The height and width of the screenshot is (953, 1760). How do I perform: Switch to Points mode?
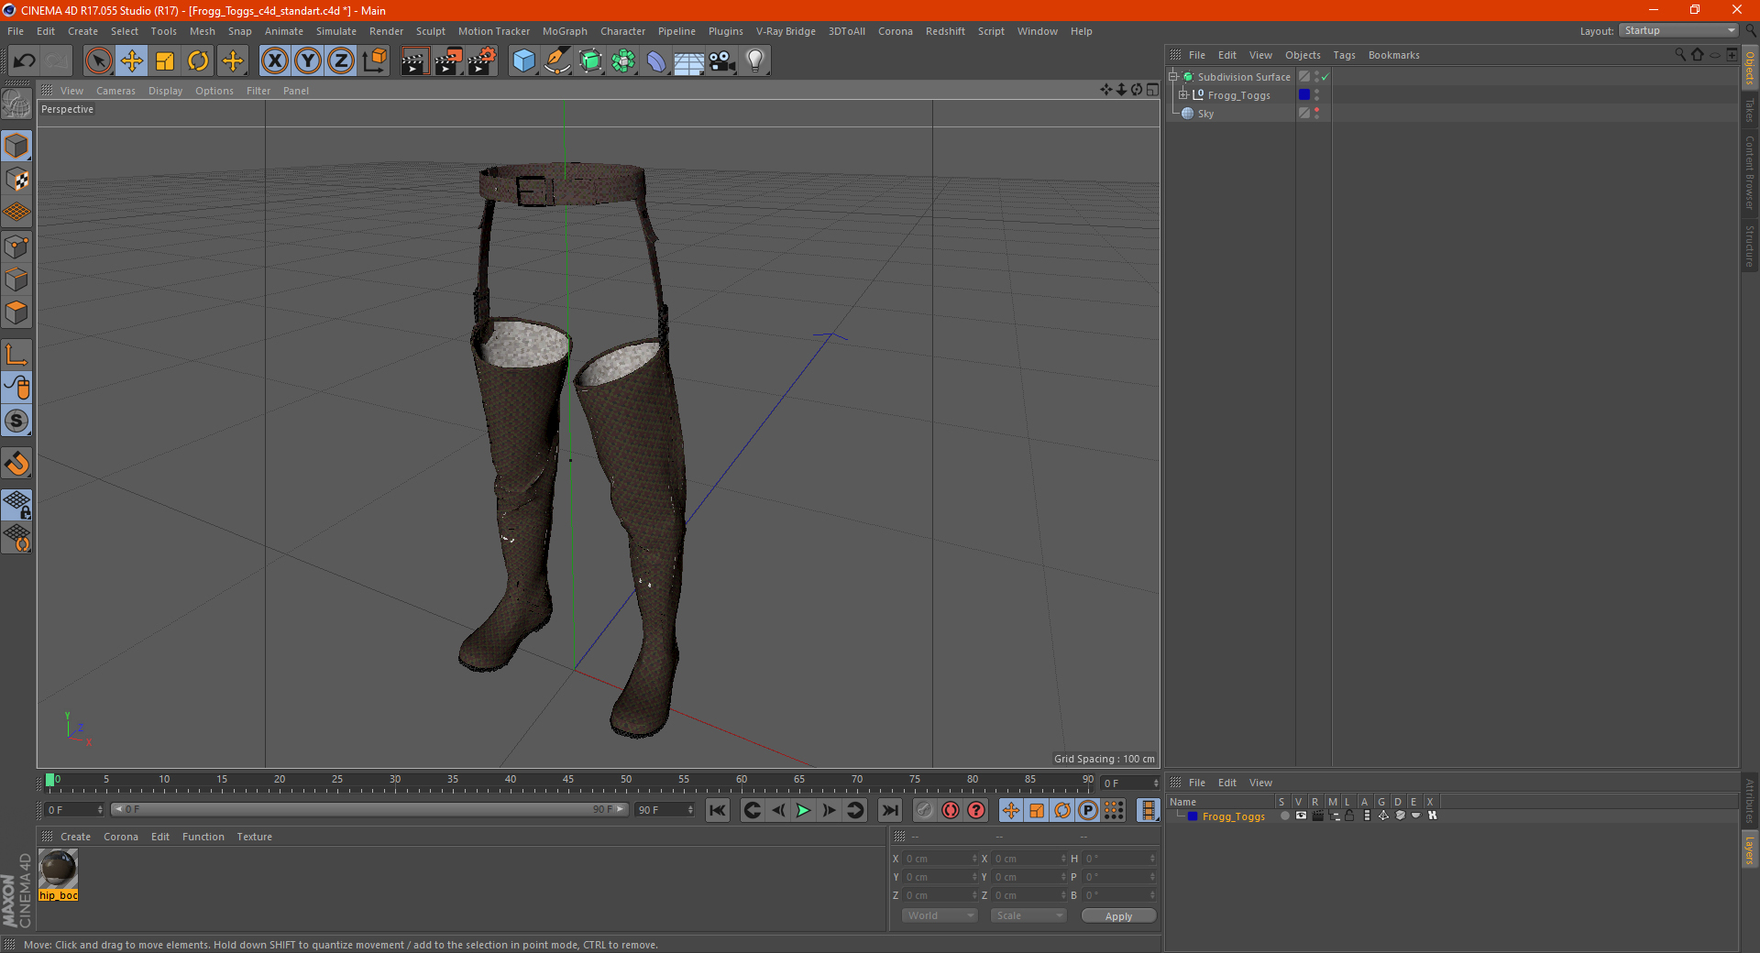click(16, 246)
